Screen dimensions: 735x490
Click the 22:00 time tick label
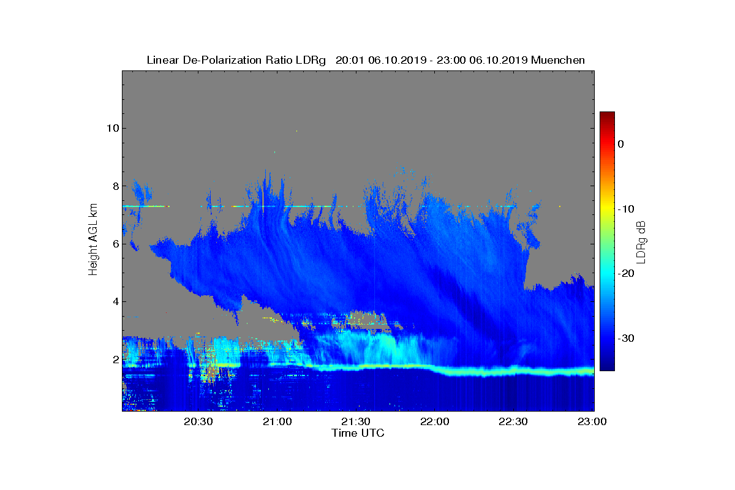pyautogui.click(x=435, y=421)
